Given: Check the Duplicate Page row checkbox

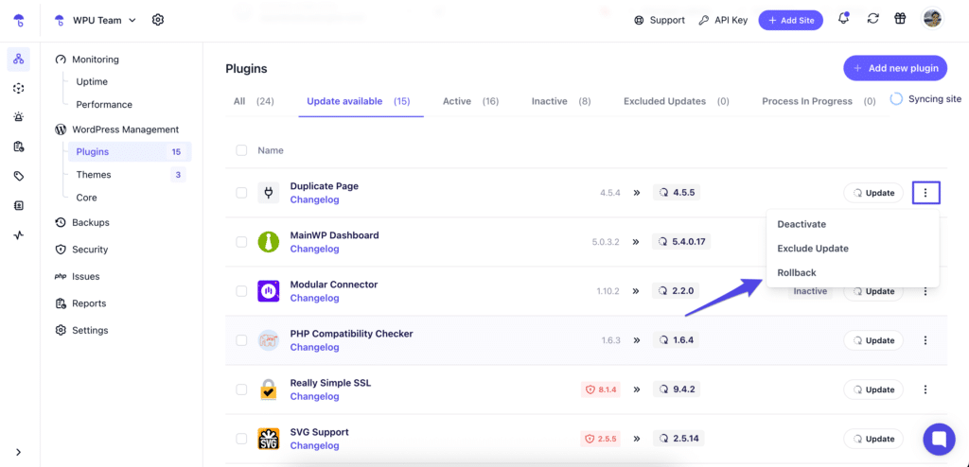Looking at the screenshot, I should click(x=241, y=193).
